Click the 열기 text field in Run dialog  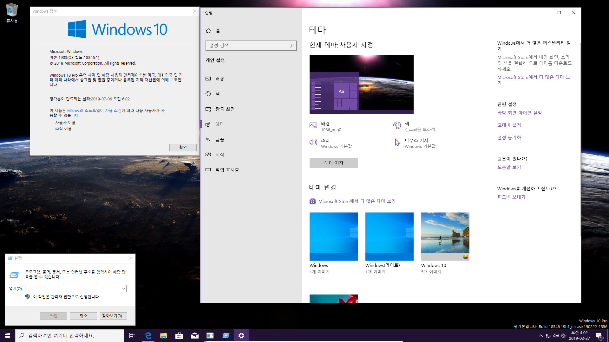click(x=76, y=289)
